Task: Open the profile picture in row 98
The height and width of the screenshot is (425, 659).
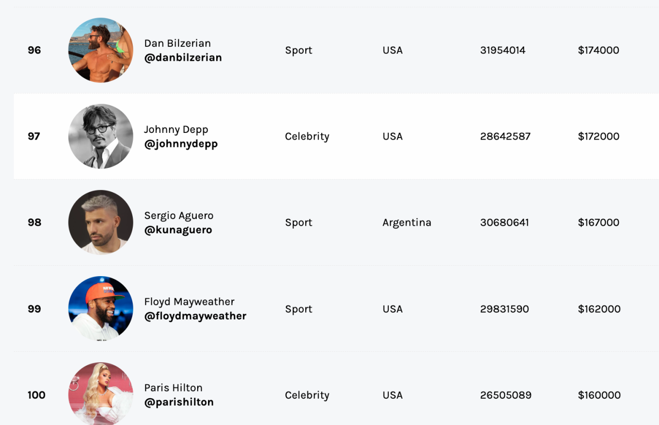Action: pos(100,223)
